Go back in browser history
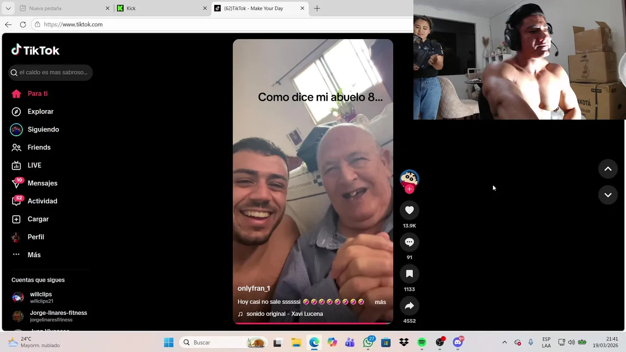 (8, 24)
